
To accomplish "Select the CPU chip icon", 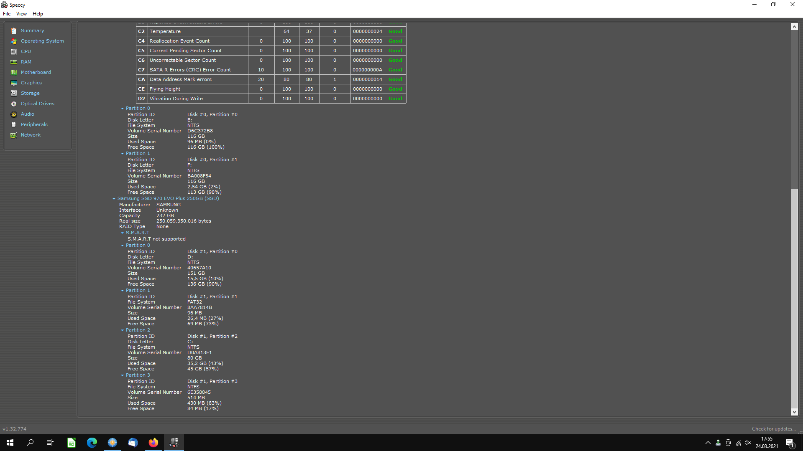I will (x=14, y=52).
